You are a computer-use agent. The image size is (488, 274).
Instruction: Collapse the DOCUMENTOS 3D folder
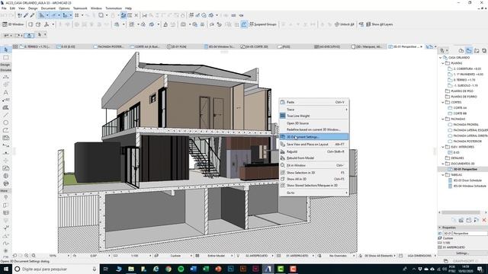pyautogui.click(x=443, y=164)
